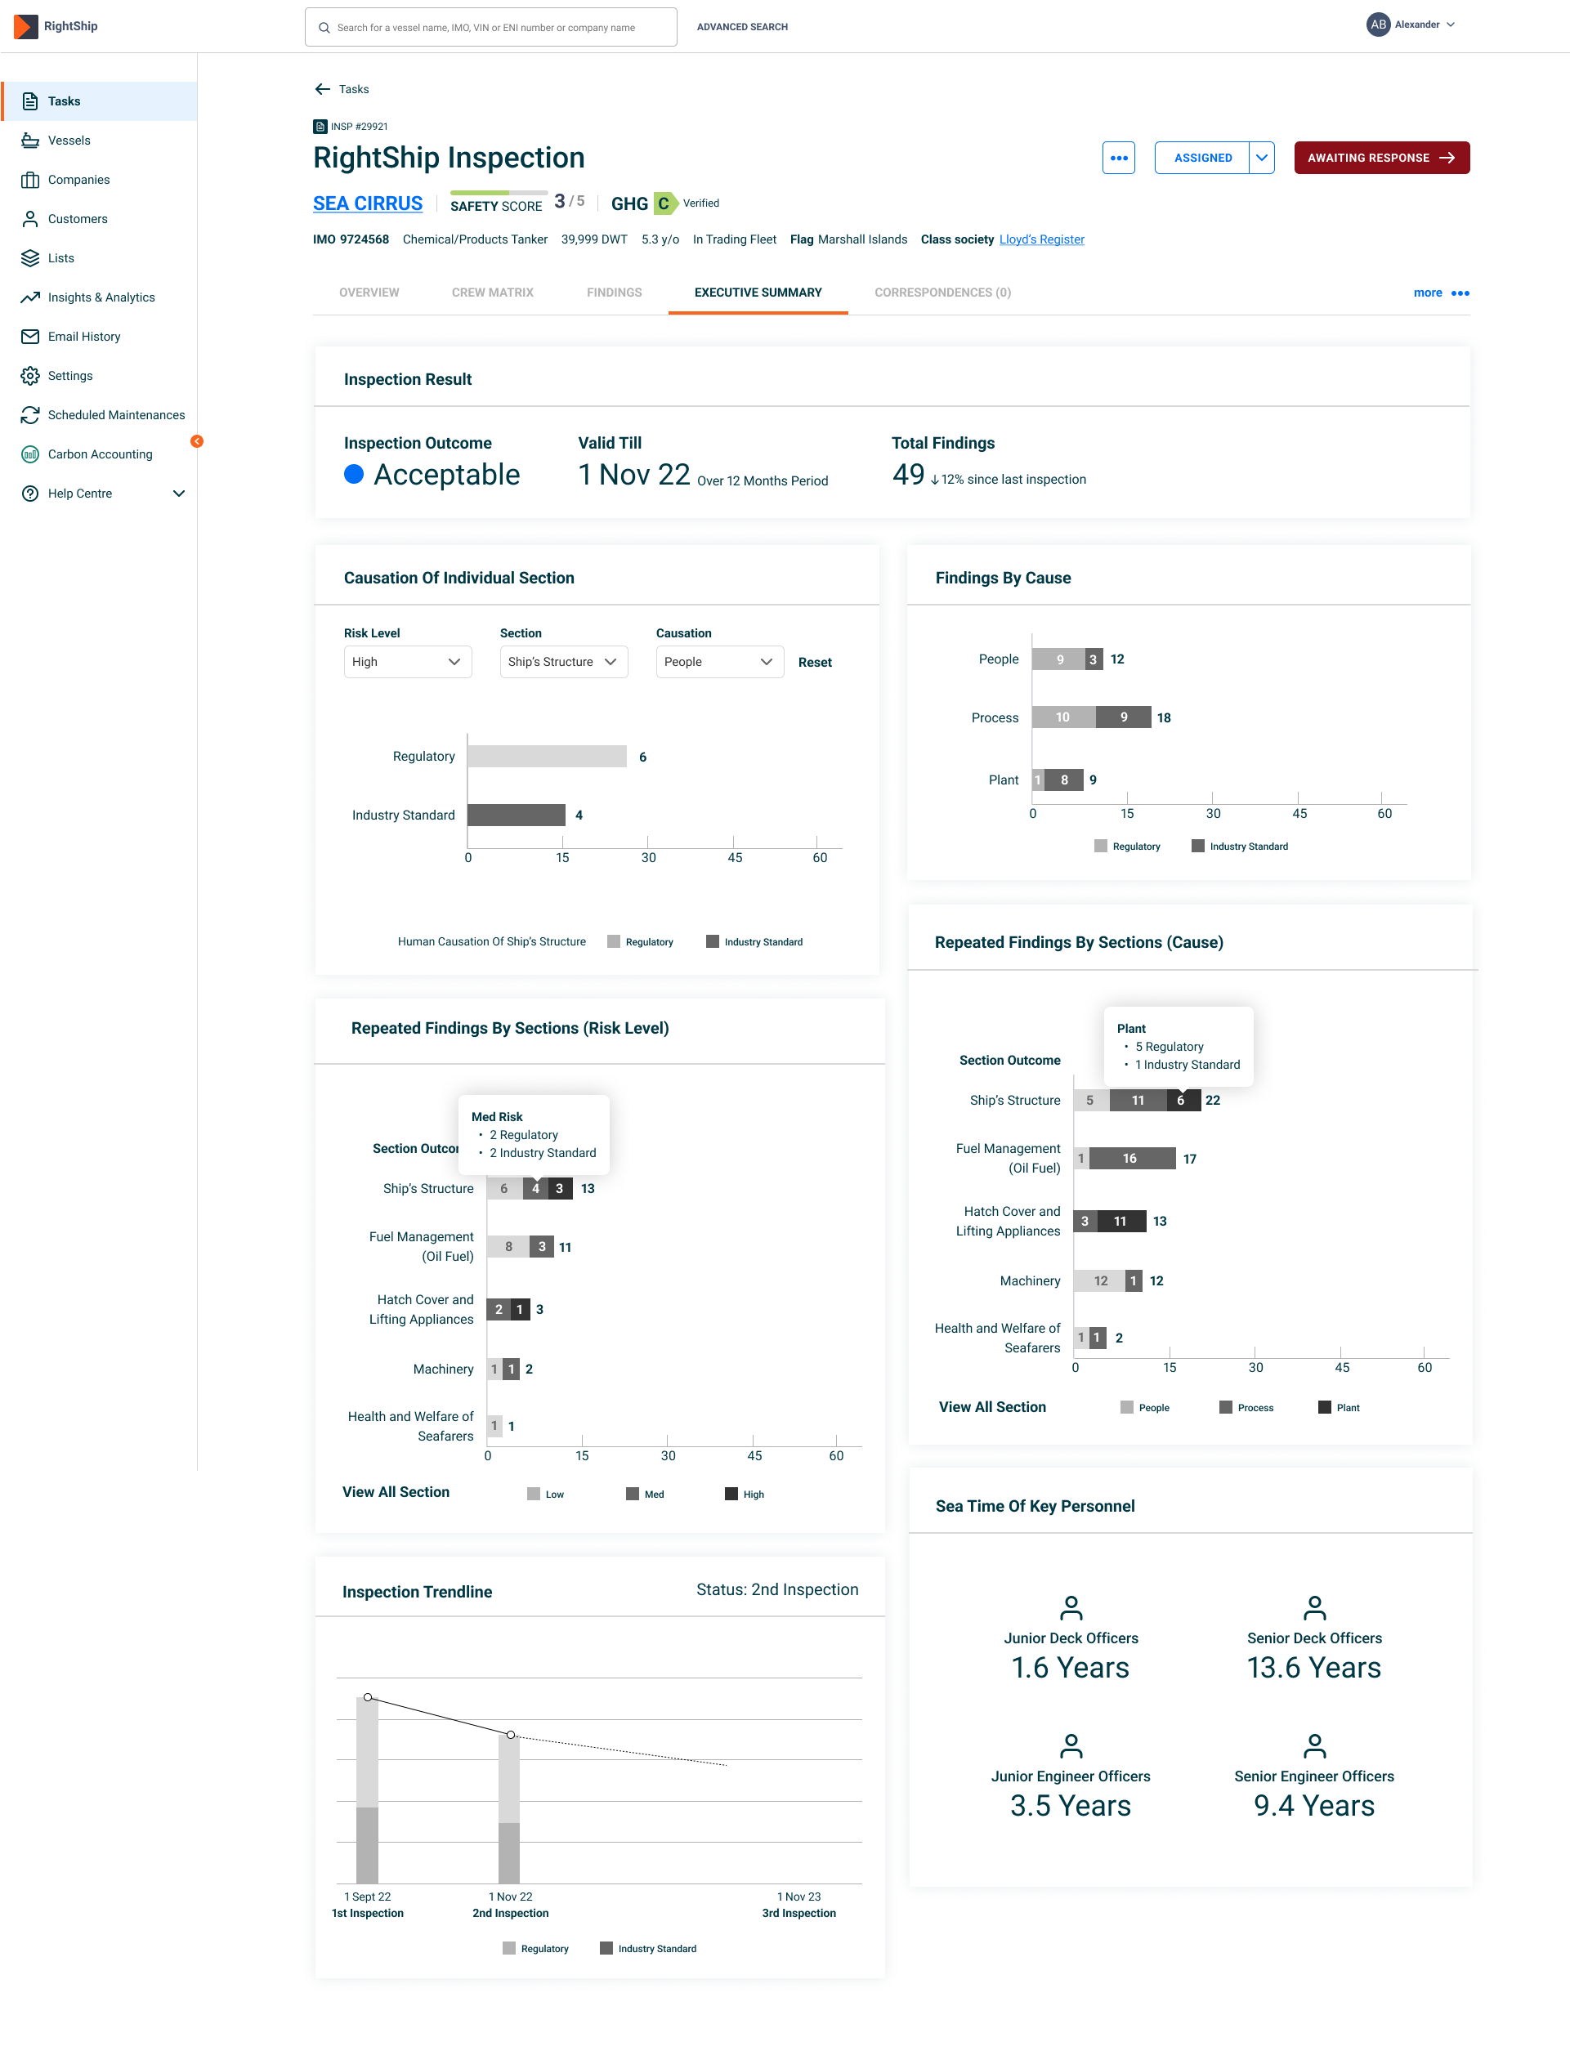Toggle the Process legend in Cause chart
Image resolution: width=1570 pixels, height=2051 pixels.
(1246, 1408)
